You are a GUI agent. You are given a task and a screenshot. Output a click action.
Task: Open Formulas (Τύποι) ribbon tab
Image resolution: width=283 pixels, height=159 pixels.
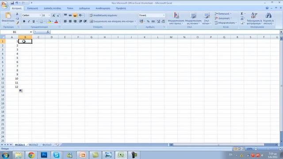[70, 8]
